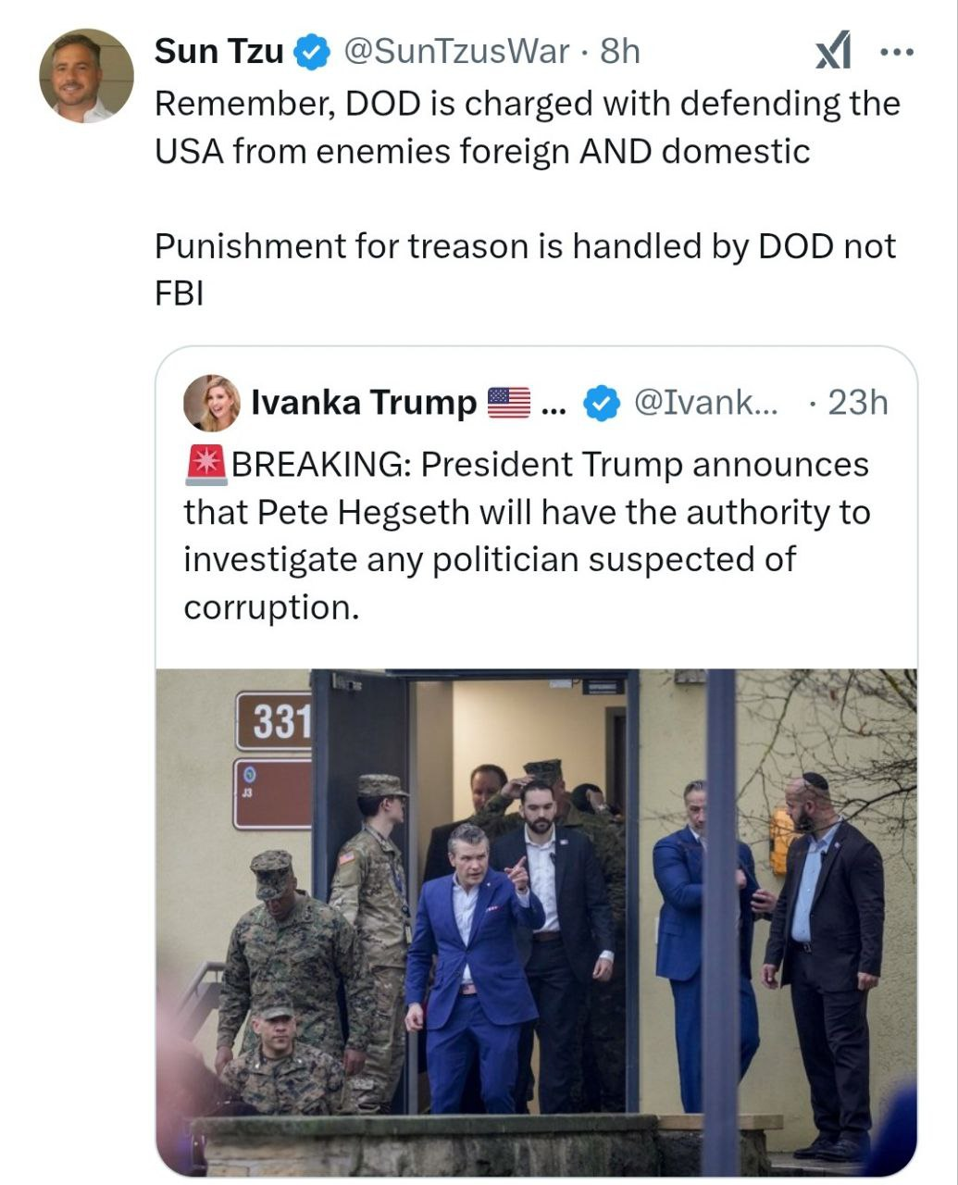
Task: Click Sun Tzu's blue verified badge
Action: 313,53
